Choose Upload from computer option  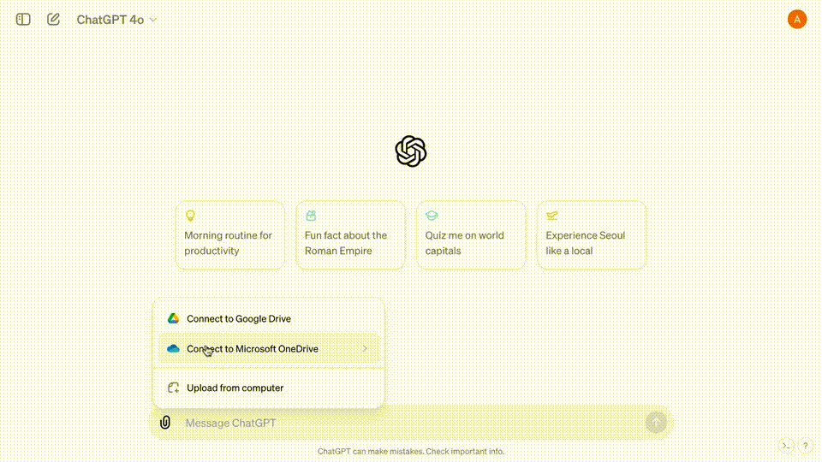point(235,388)
